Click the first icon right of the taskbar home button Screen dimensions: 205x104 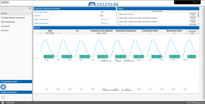coord(7,102)
